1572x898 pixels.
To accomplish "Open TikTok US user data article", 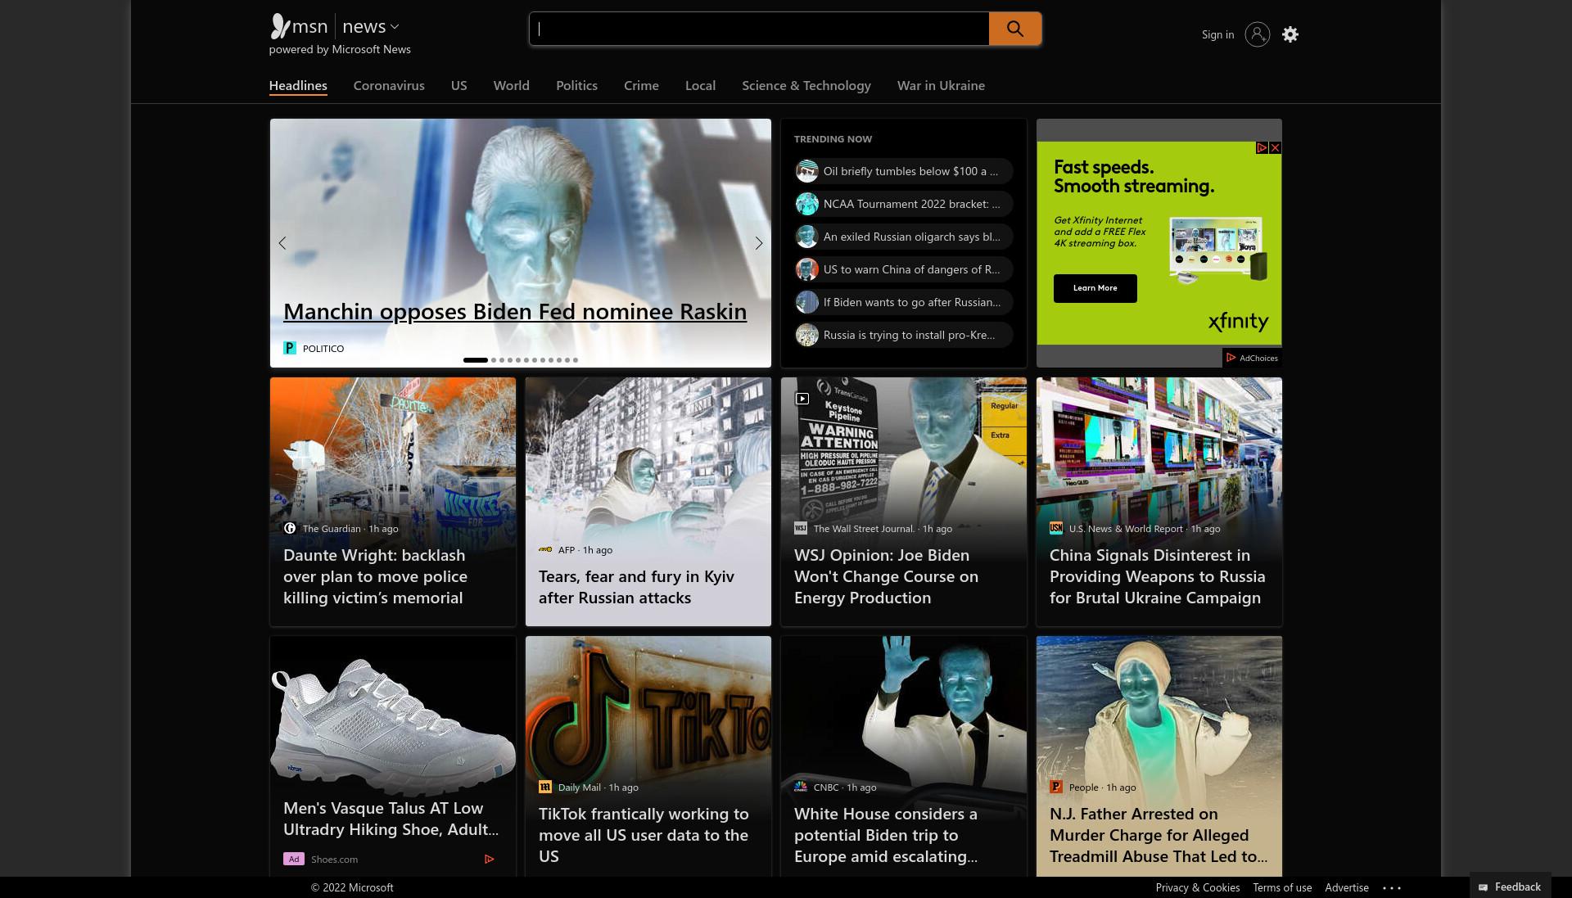I will pos(644,835).
